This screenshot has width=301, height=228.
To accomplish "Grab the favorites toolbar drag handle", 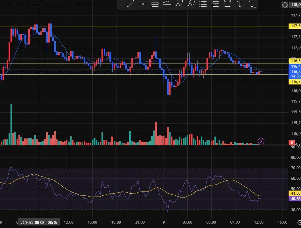I will point(121,4).
